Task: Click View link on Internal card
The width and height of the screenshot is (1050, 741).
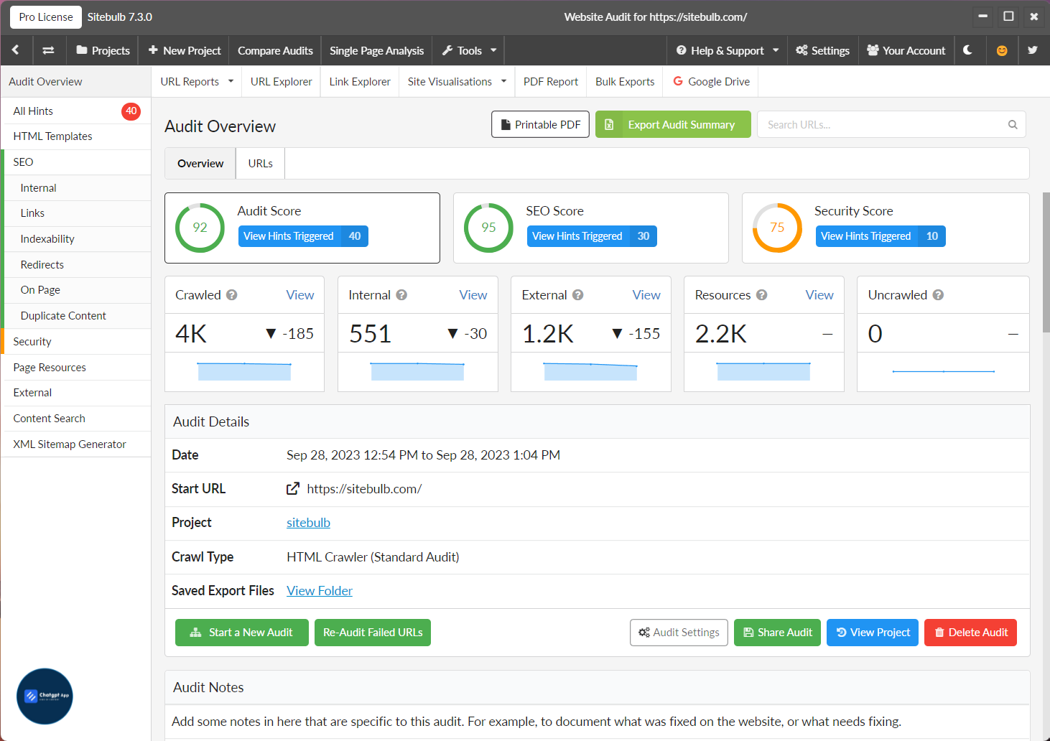Action: click(473, 294)
